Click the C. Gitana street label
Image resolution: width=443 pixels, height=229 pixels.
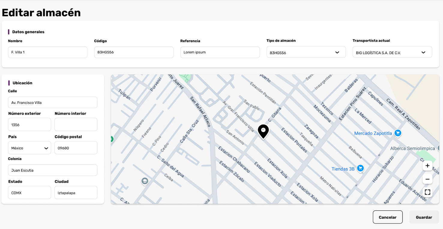[274, 114]
